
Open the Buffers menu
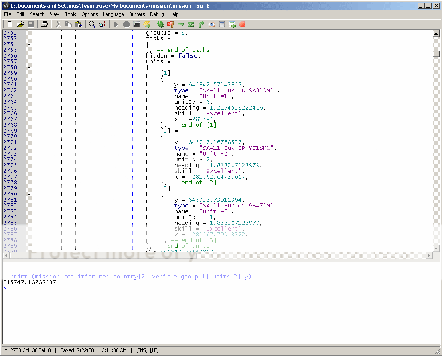pos(137,14)
